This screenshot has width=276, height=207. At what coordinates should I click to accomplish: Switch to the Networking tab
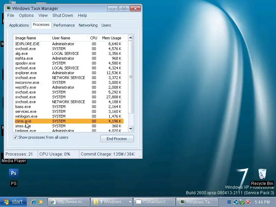(x=88, y=25)
